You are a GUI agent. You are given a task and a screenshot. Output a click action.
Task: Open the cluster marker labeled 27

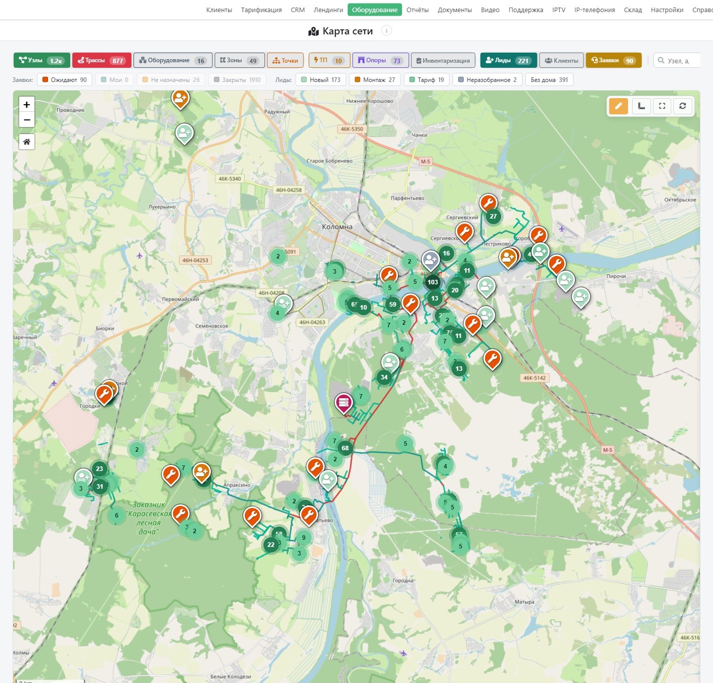click(493, 216)
